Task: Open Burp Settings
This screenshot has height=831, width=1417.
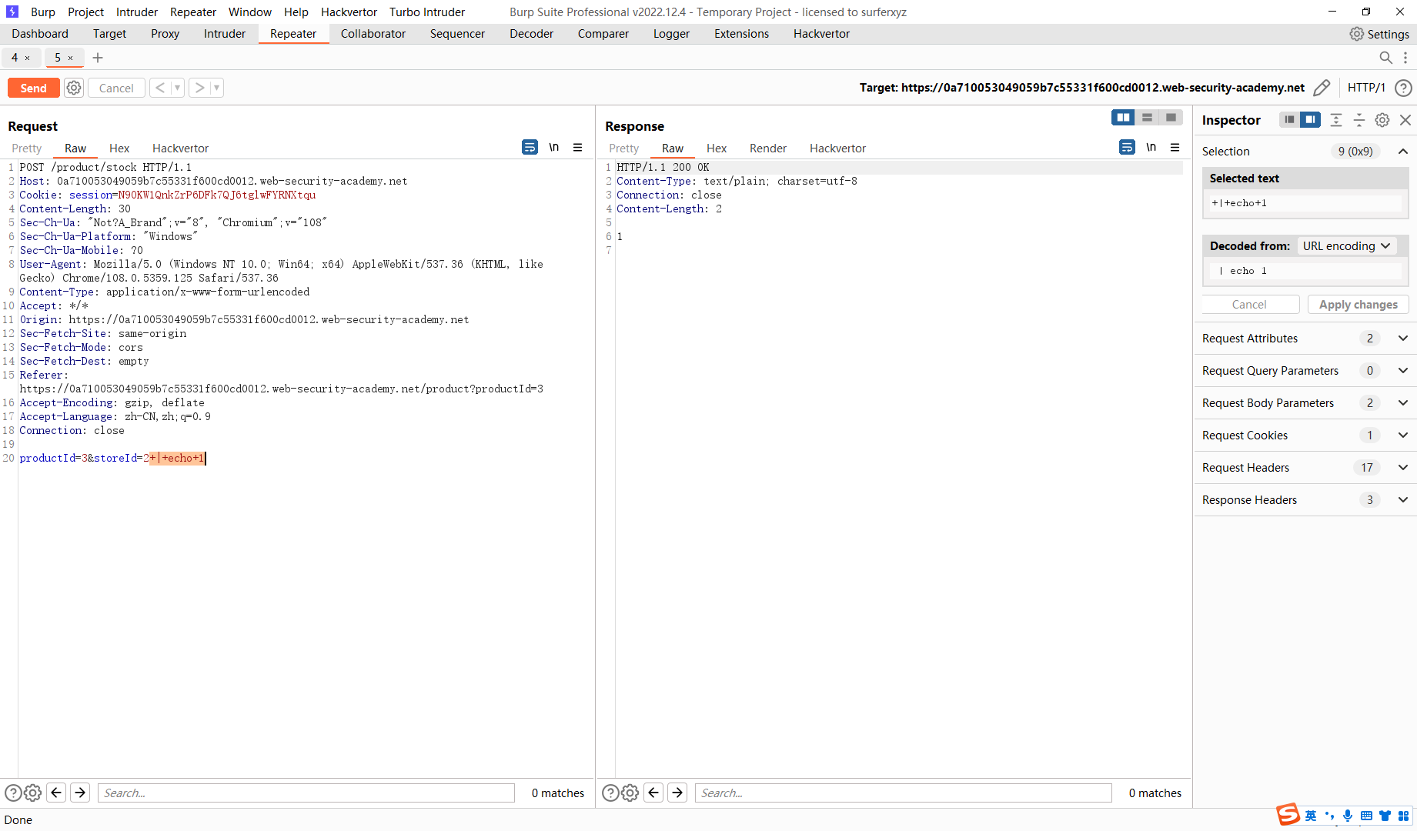Action: point(1379,34)
